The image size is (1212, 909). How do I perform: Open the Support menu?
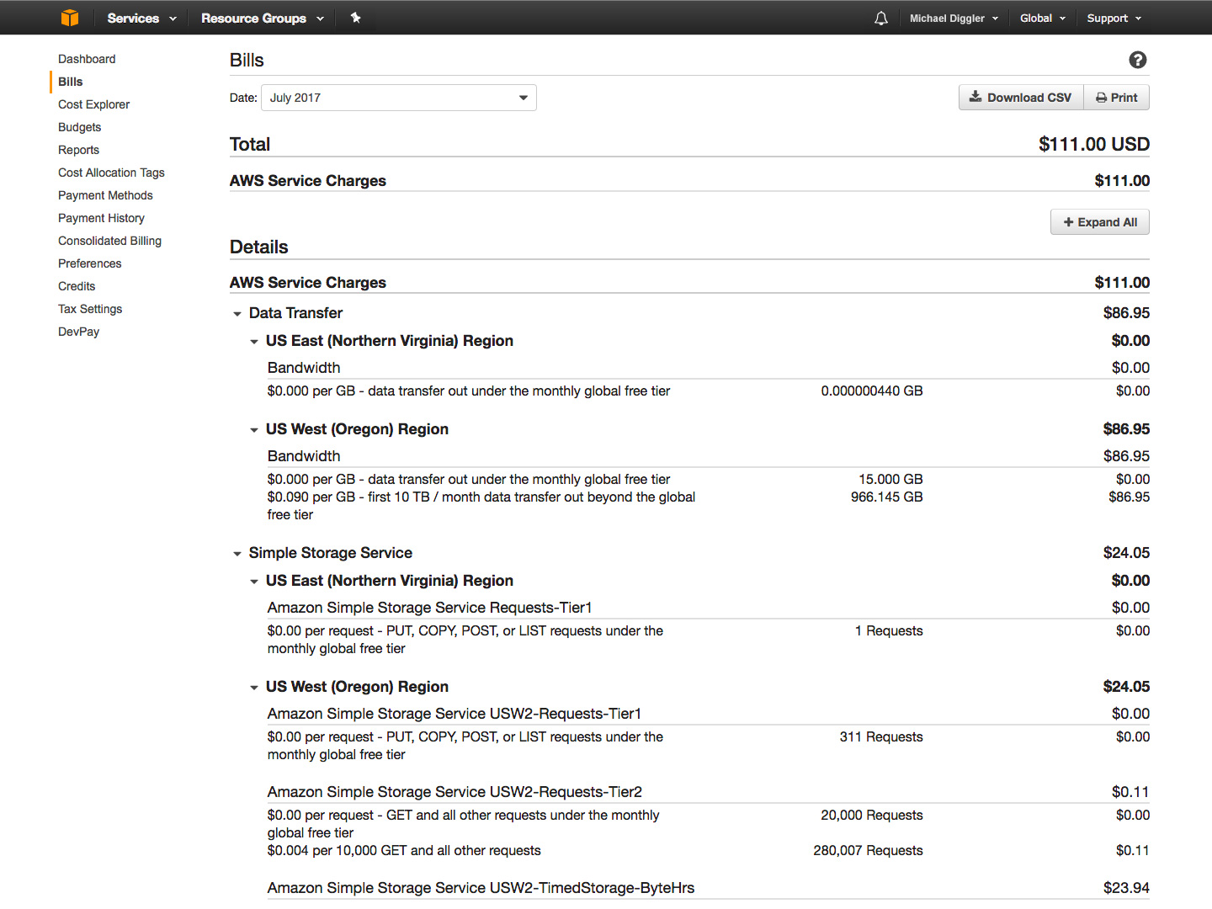[x=1114, y=18]
